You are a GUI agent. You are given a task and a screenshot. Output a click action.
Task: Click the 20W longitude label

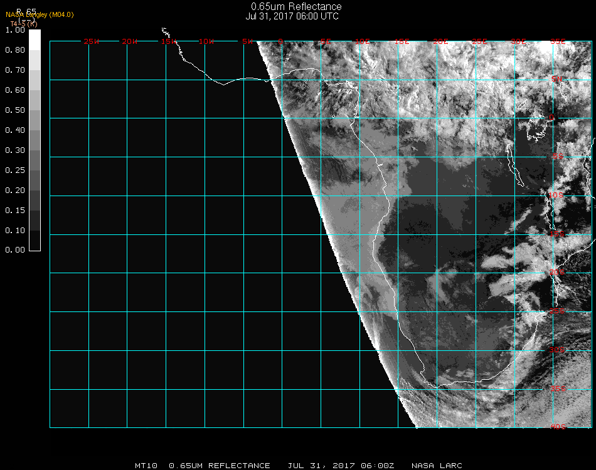pos(130,41)
